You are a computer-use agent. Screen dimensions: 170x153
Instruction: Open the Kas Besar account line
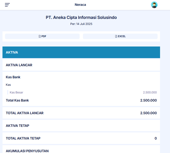16,93
